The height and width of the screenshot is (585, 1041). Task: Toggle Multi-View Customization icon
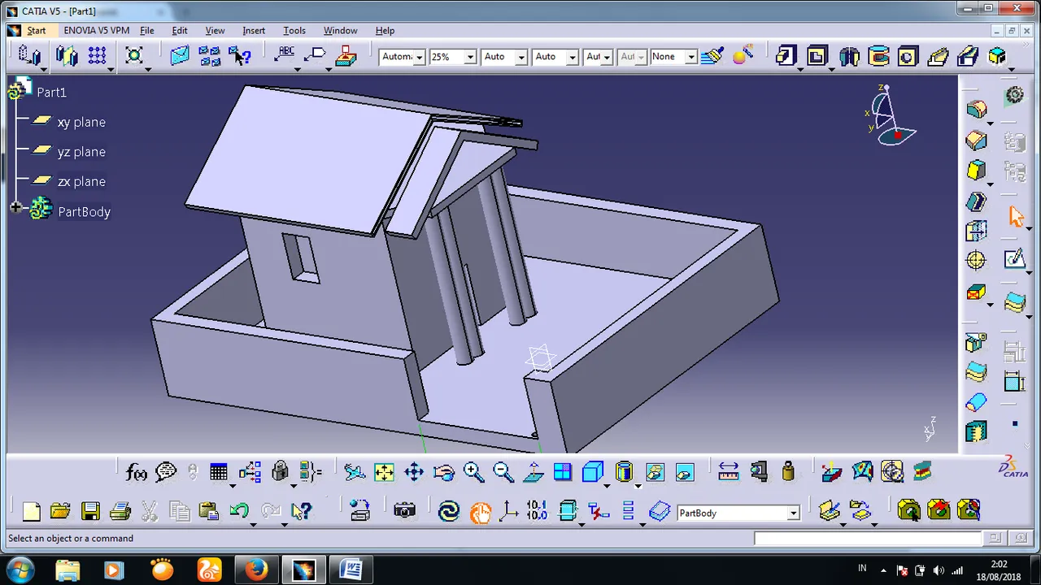point(562,472)
